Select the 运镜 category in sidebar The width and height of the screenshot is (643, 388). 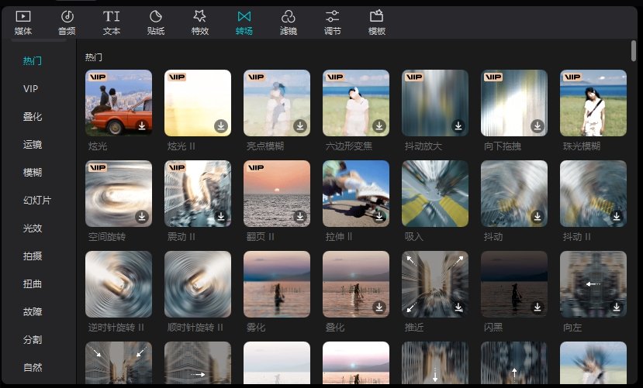pos(33,145)
